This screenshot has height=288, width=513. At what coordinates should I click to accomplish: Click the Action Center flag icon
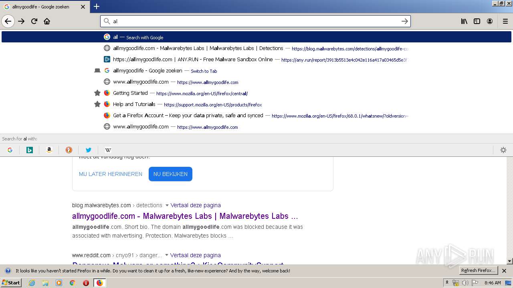(475, 283)
